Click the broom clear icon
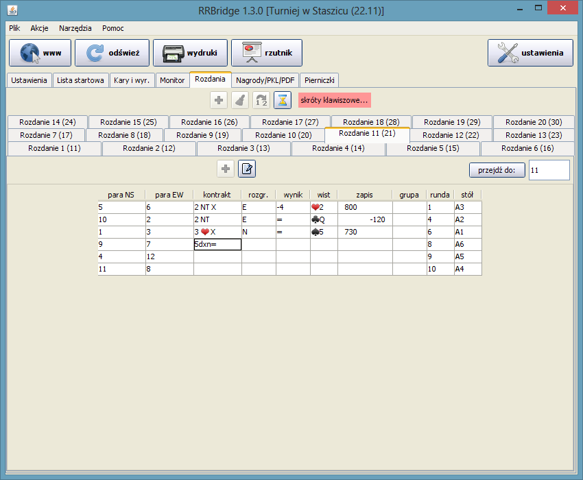The height and width of the screenshot is (480, 583). (x=239, y=100)
